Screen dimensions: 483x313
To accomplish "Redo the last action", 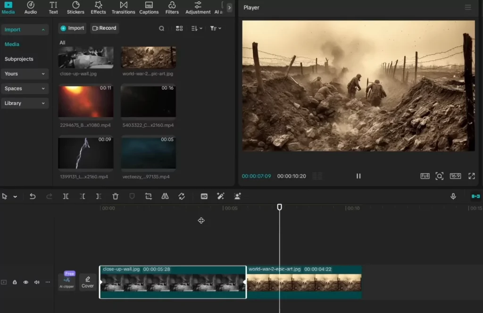I will (49, 196).
